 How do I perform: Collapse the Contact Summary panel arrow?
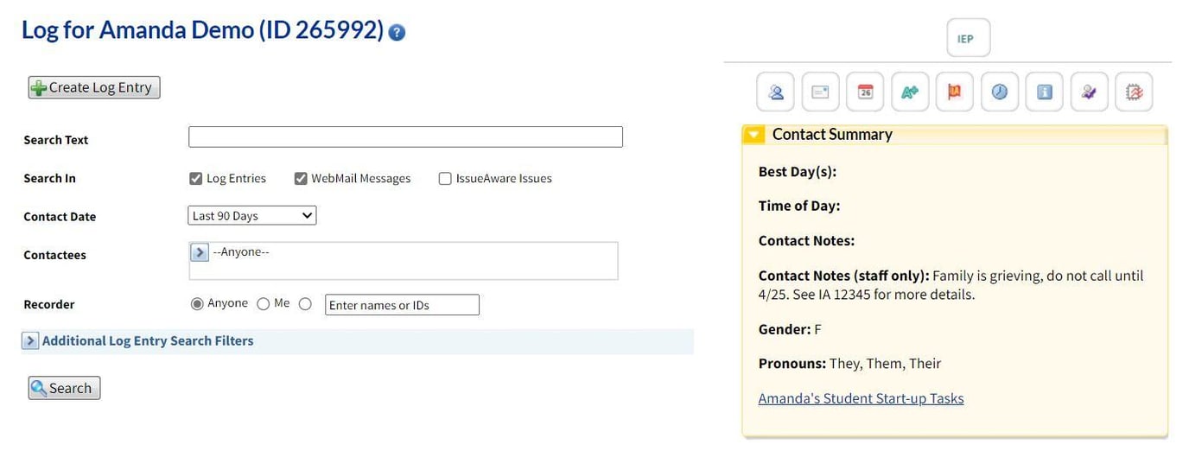[x=753, y=135]
